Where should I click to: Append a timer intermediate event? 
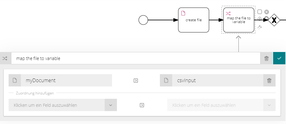click(x=266, y=12)
